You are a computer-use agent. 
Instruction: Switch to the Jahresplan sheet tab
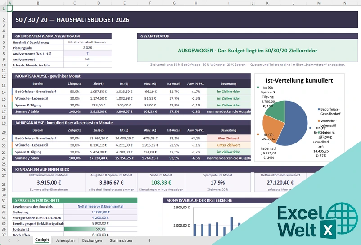(x=65, y=240)
